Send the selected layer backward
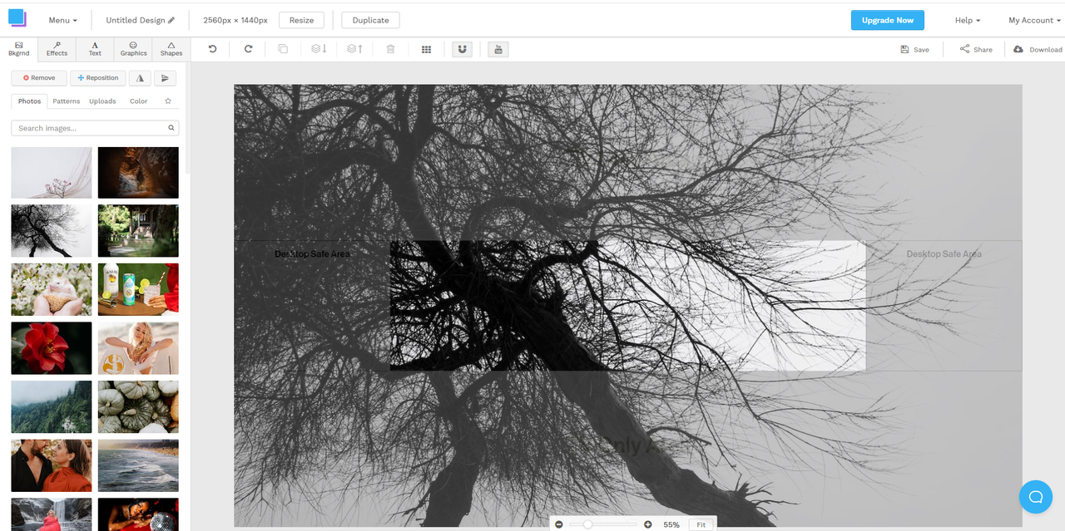This screenshot has height=531, width=1065. (x=317, y=49)
